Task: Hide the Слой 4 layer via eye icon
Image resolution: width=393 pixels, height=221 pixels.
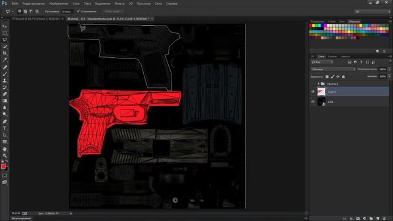Action: [313, 91]
